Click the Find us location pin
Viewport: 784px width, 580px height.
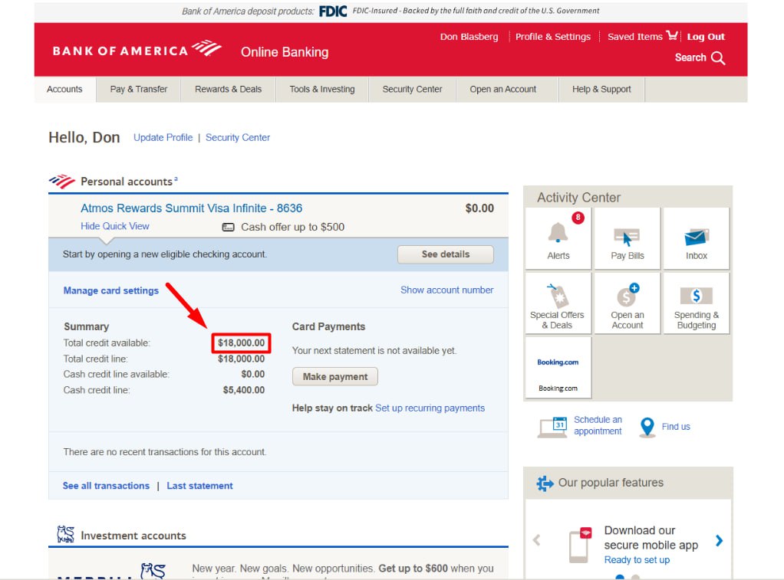648,428
